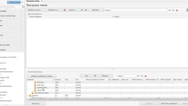Click code cell 839 in Десерты row
The height and width of the screenshot is (106, 188).
(x=67, y=95)
